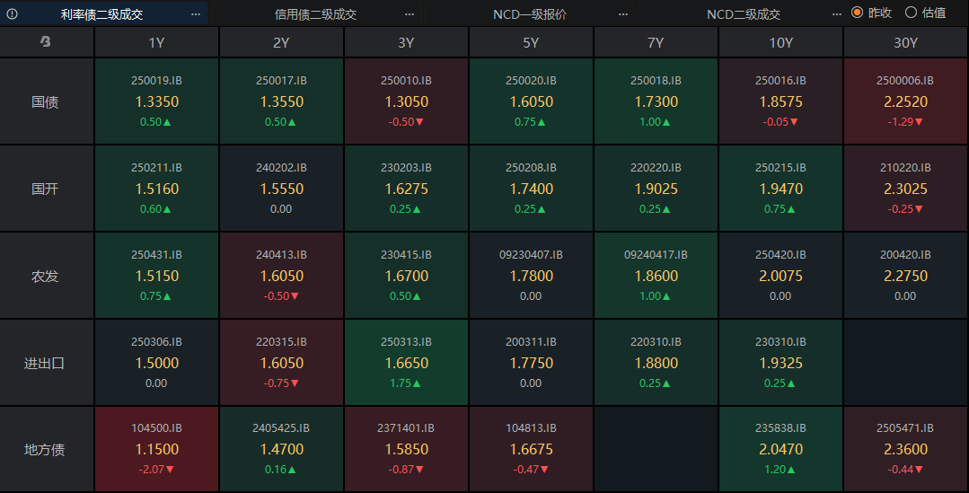Image resolution: width=969 pixels, height=493 pixels.
Task: Open the ellipsis menu on 信用债二级成交 tab
Action: [x=410, y=13]
